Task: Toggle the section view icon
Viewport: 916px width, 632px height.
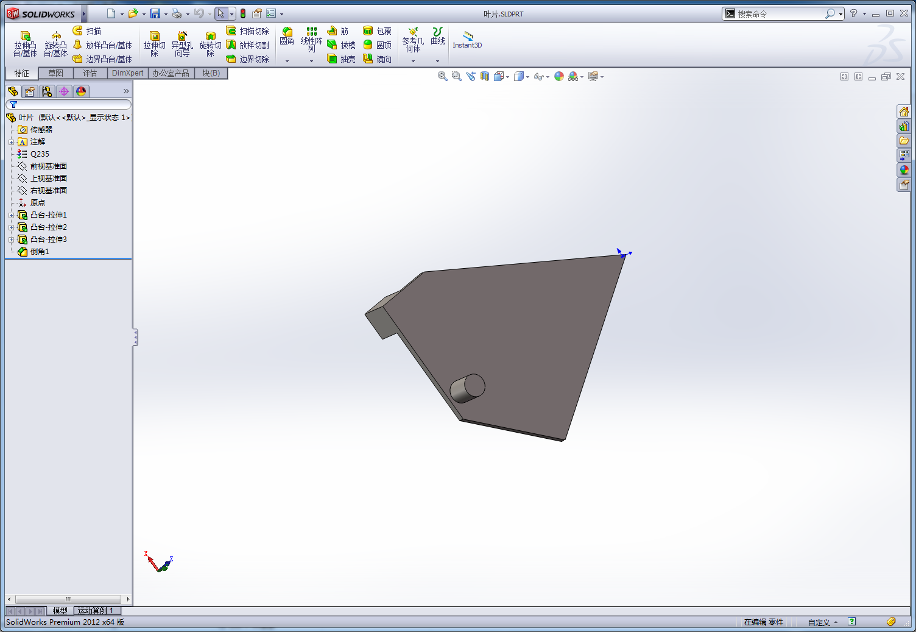Action: (485, 76)
